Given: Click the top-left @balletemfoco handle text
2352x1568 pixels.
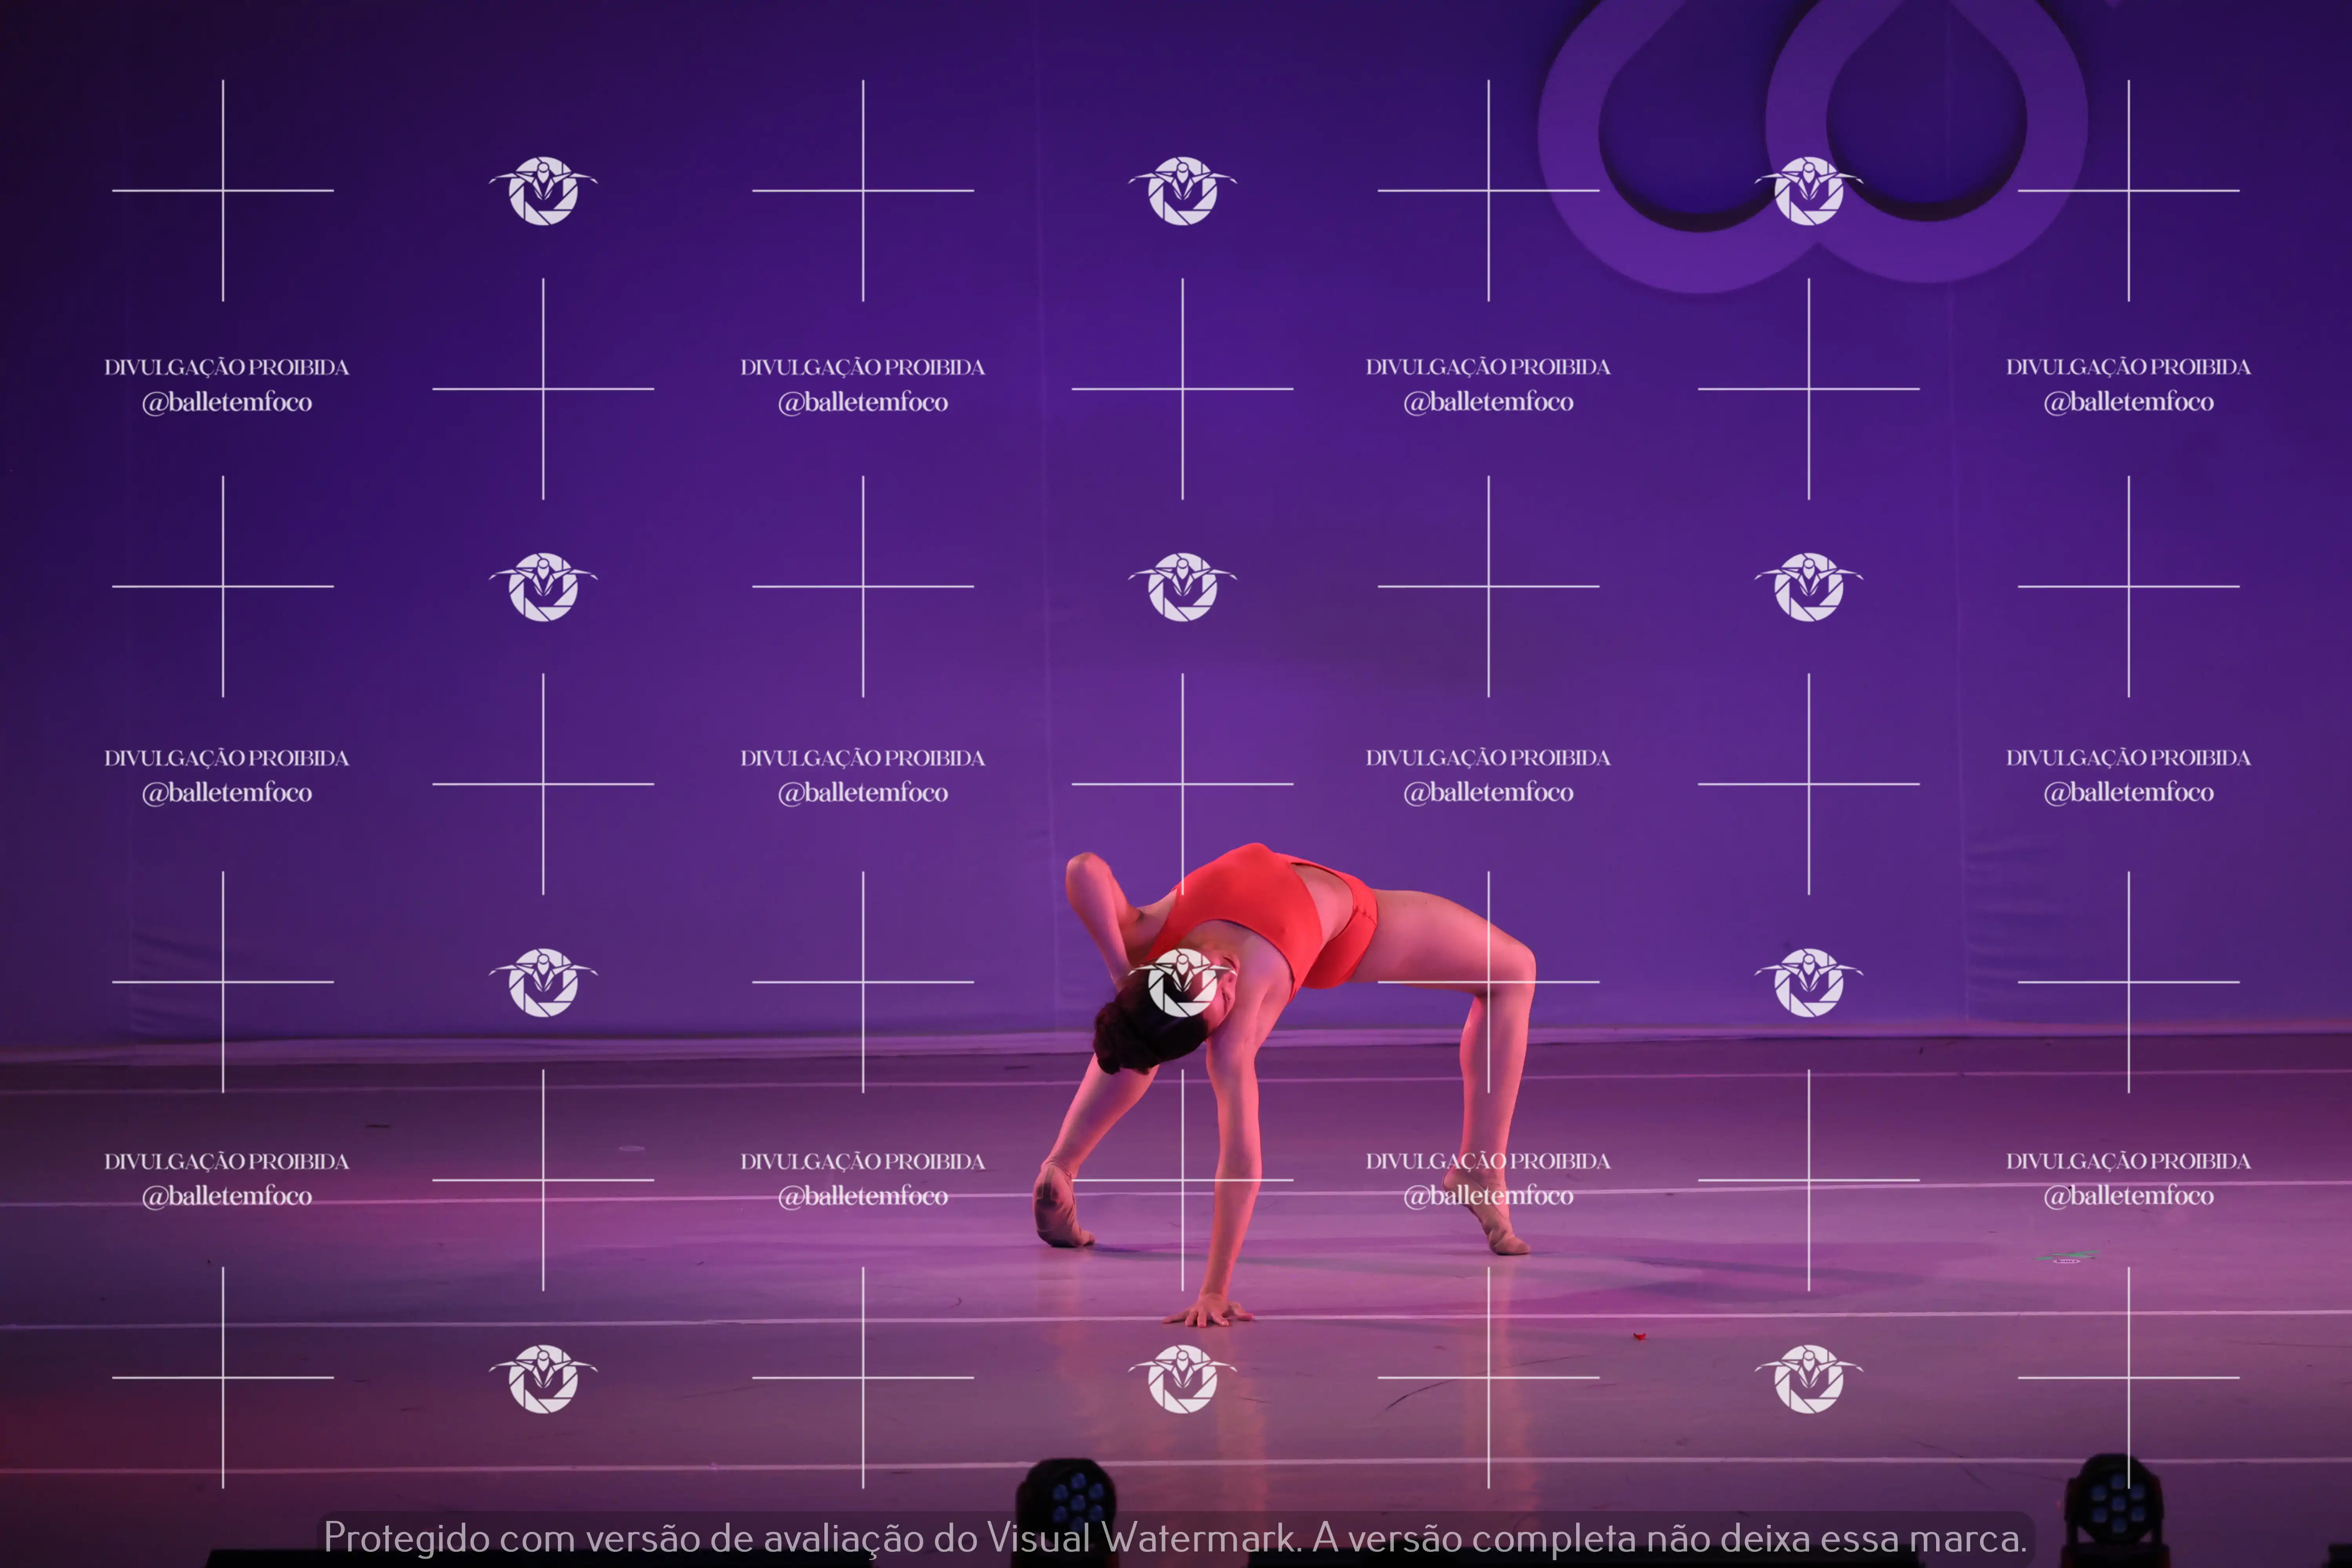Looking at the screenshot, I should click(x=227, y=402).
